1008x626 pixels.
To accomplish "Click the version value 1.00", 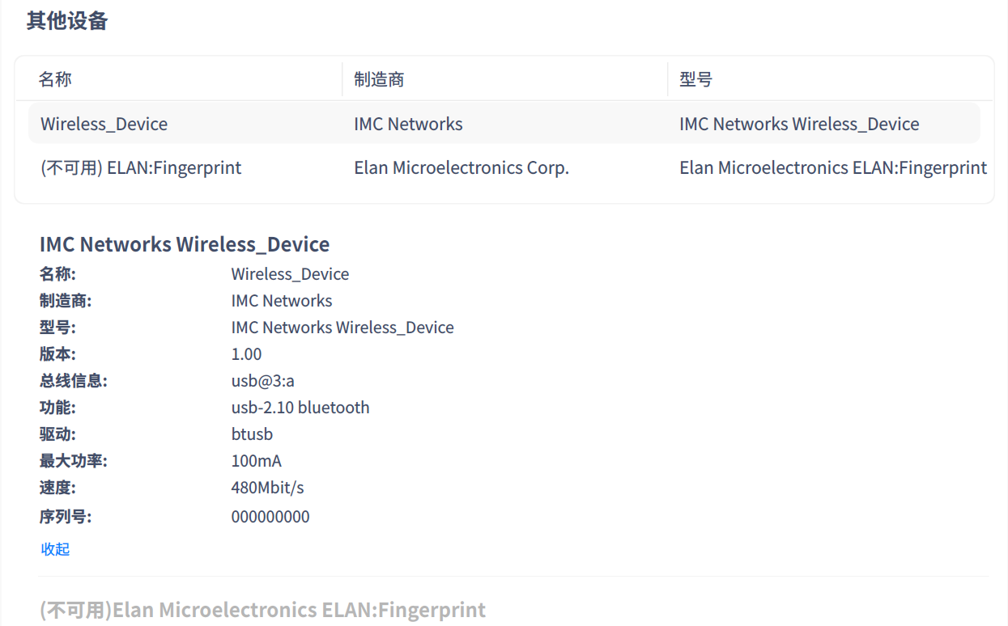I will click(246, 354).
